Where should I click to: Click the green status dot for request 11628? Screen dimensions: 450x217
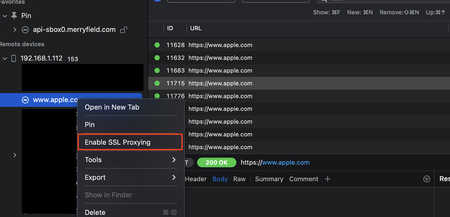[157, 45]
